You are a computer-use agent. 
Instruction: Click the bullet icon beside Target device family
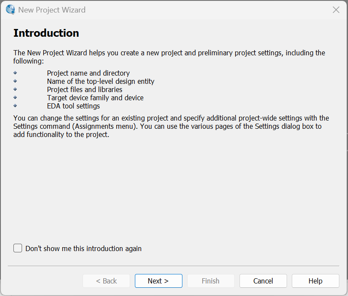tap(16, 98)
